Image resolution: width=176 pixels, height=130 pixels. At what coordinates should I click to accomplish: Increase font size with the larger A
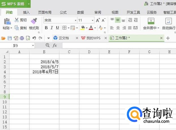tap(98, 20)
